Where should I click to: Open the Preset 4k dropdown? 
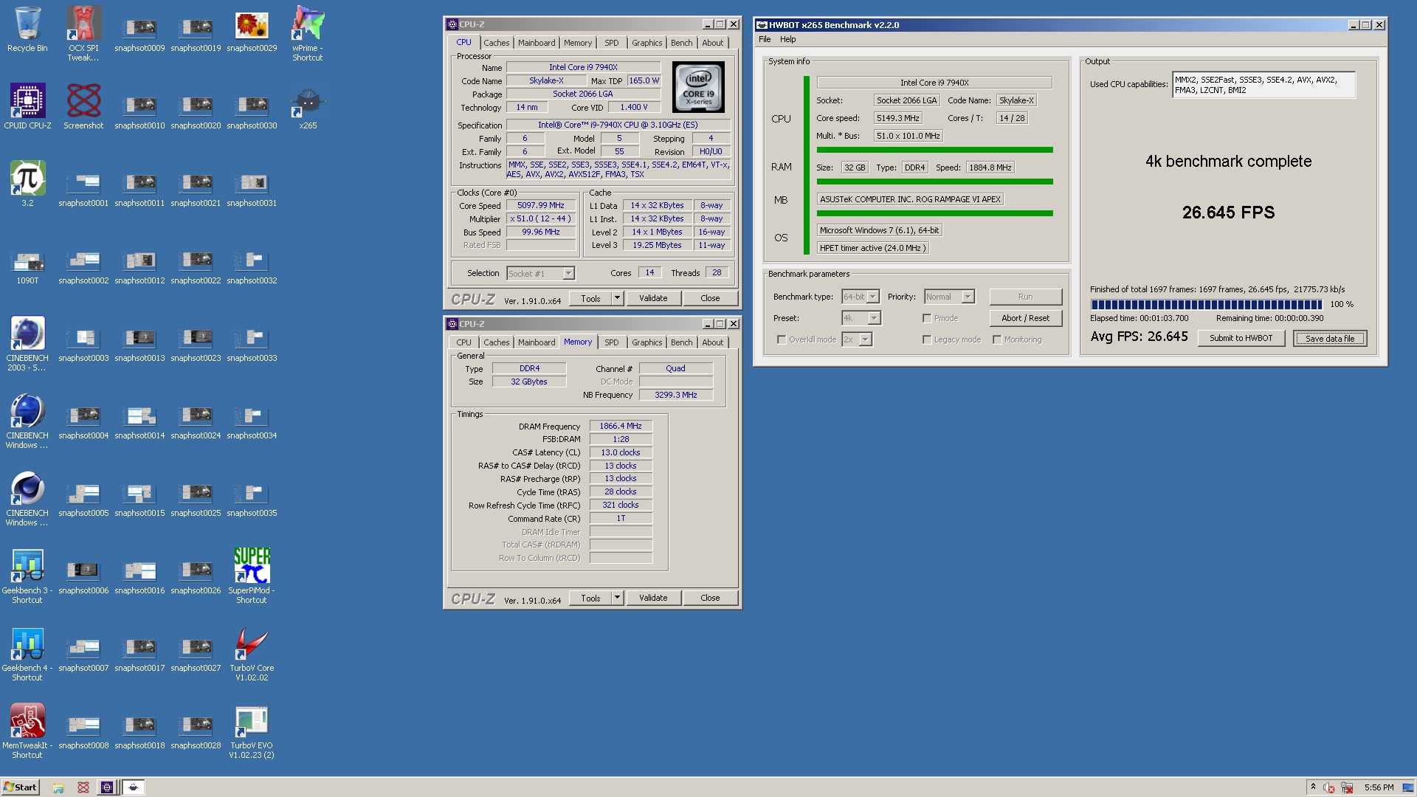pyautogui.click(x=861, y=318)
